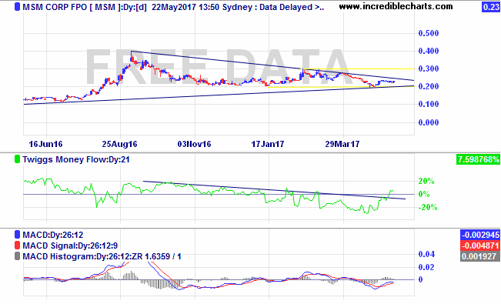Click the gray MACD Histogram legend marker
The height and width of the screenshot is (304, 501).
17,256
